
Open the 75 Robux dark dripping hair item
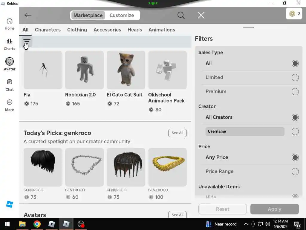(126, 167)
